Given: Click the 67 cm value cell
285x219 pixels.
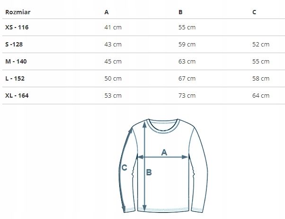Looking at the screenshot, I should 187,78.
